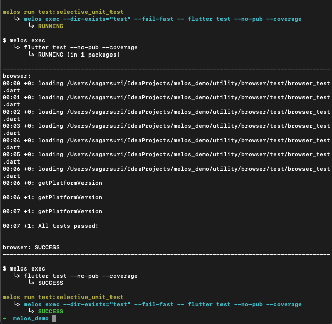This screenshot has height=324, width=332.
Task: Click second white "$ melos exec" line
Action: tap(24, 268)
